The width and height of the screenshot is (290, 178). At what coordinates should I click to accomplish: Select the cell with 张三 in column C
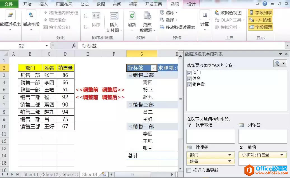tap(49, 75)
